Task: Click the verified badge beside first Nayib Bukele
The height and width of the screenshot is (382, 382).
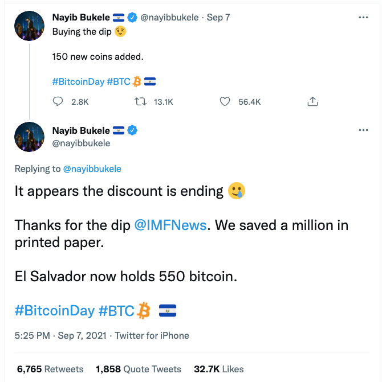Action: (x=132, y=17)
